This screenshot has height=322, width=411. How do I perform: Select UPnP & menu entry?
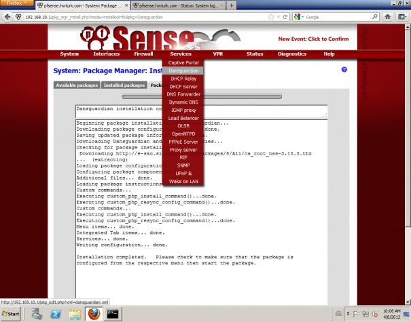point(183,174)
